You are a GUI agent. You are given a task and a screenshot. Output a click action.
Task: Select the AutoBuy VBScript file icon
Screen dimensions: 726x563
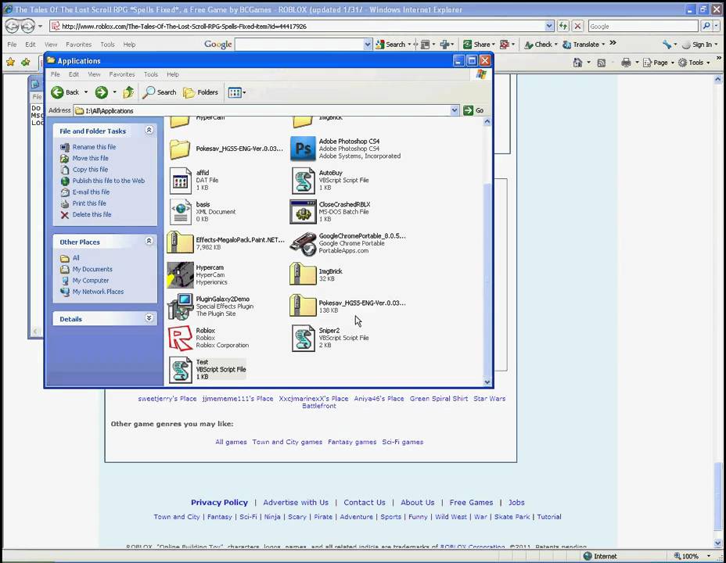tap(304, 181)
